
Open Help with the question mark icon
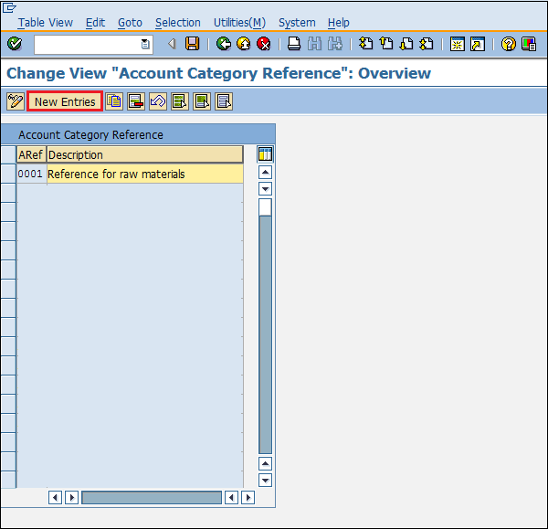click(508, 44)
